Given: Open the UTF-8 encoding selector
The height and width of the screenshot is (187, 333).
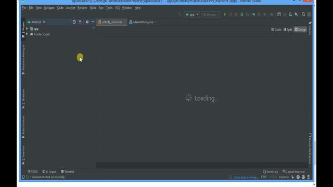Looking at the screenshot, I should tap(273, 177).
